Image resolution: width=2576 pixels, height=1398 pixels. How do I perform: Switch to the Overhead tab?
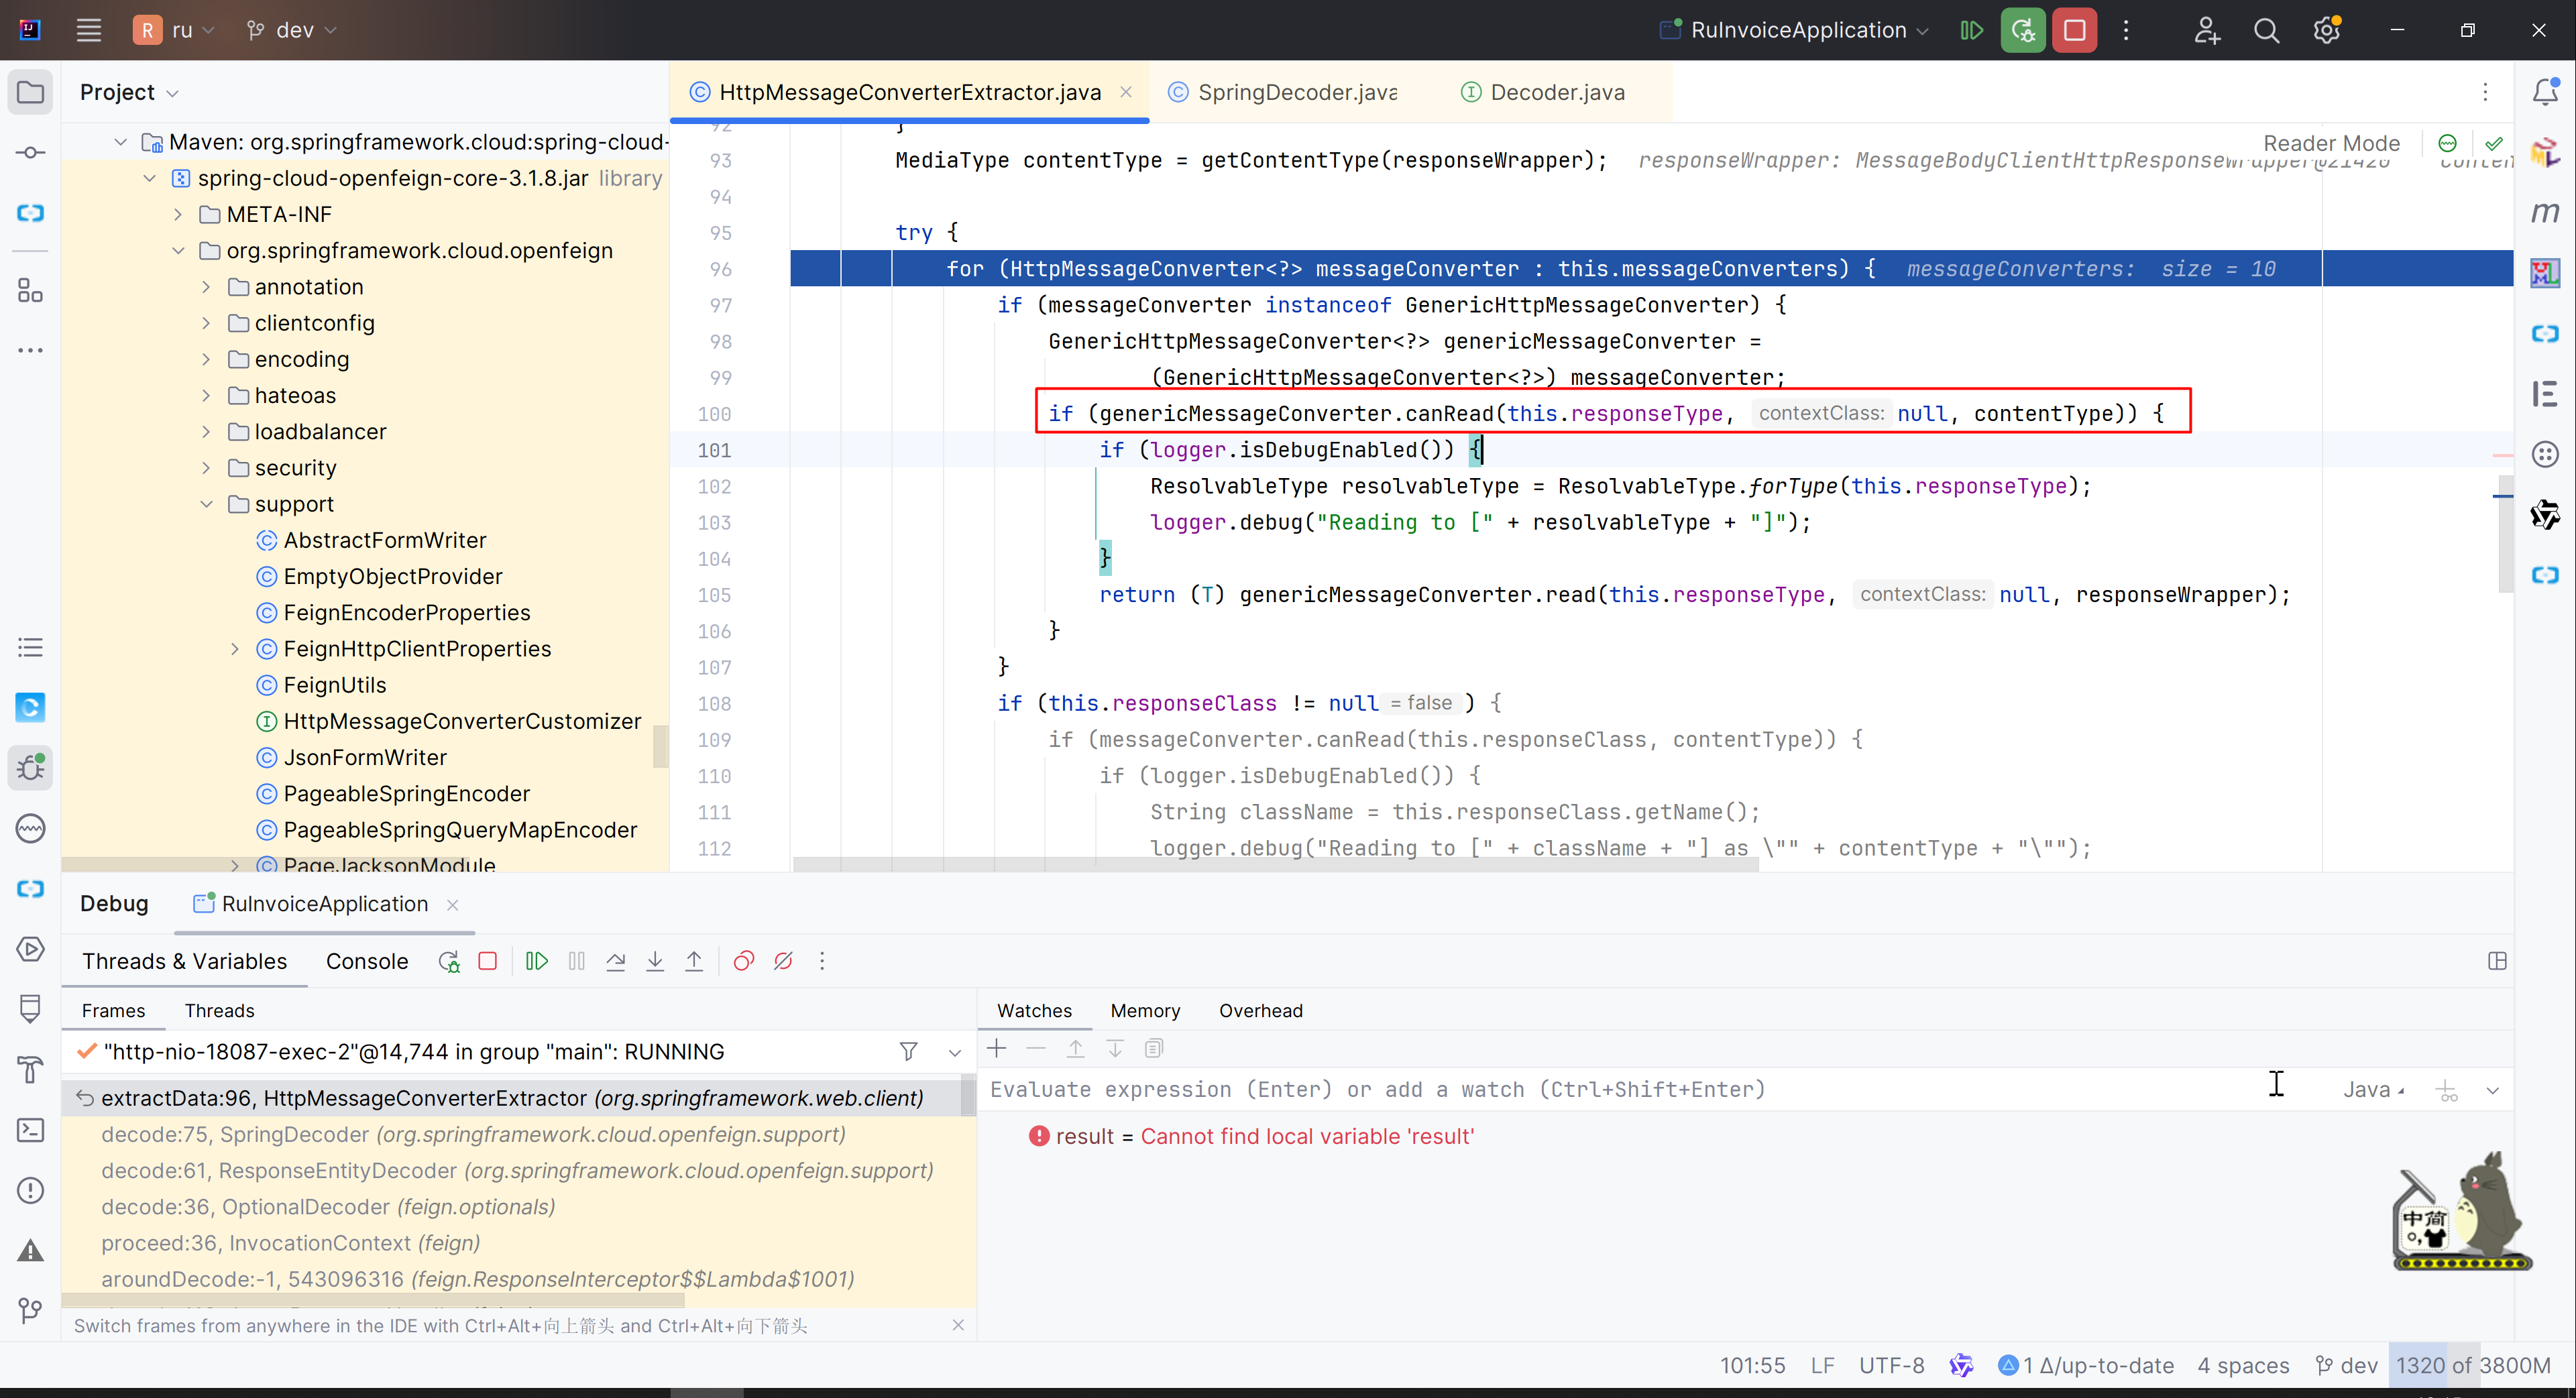point(1260,1011)
